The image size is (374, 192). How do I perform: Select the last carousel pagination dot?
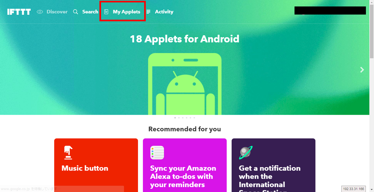[194, 118]
